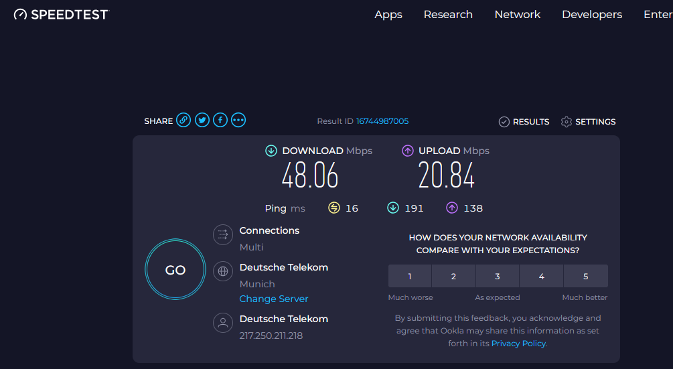Open the Network menu

(517, 15)
